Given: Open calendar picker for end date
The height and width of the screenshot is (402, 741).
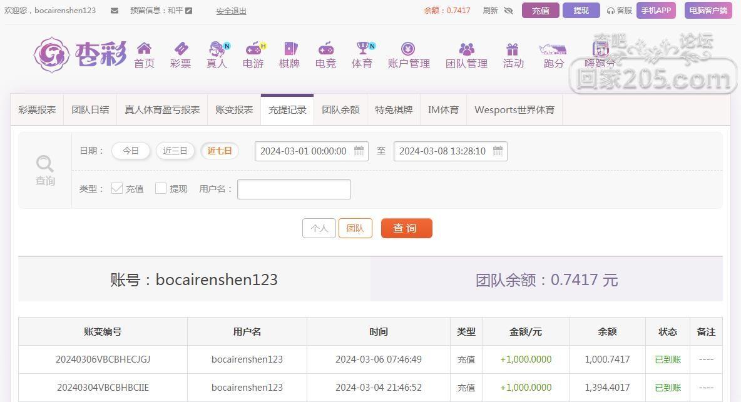Looking at the screenshot, I should (498, 151).
